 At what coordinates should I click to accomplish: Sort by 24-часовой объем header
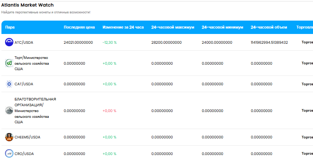pyautogui.click(x=269, y=27)
